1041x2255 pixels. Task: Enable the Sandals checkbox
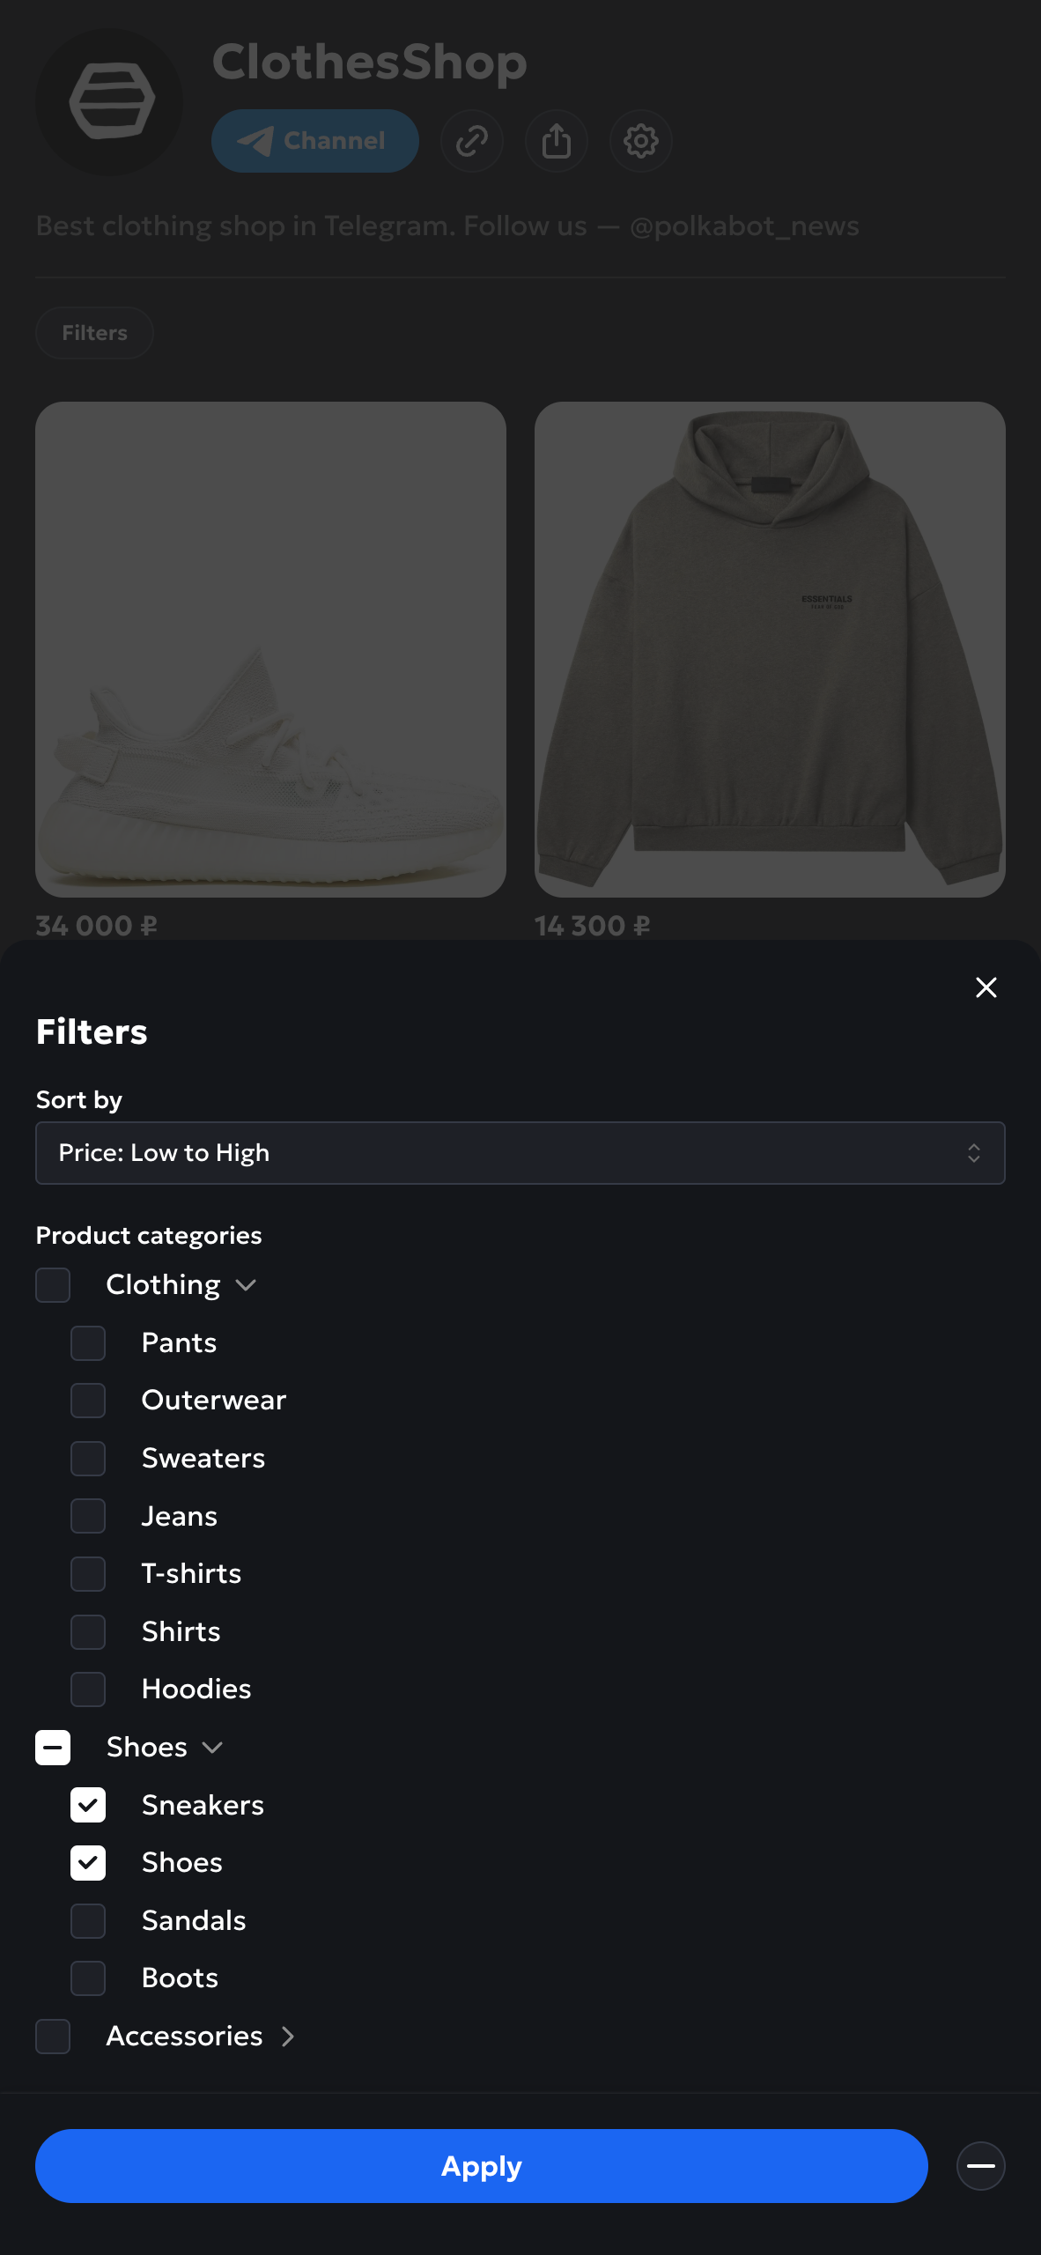[88, 1920]
